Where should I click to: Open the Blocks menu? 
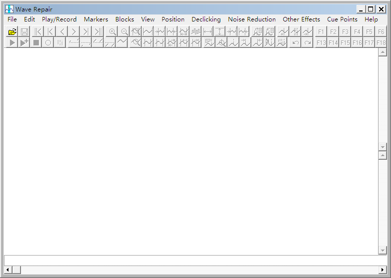point(125,19)
